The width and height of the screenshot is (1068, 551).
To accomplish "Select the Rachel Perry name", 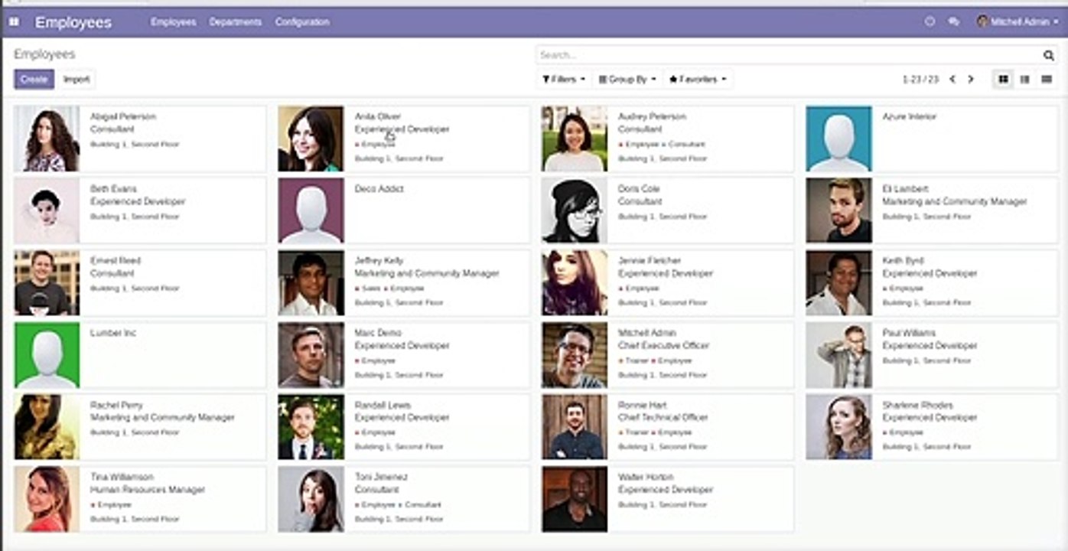I will pos(116,405).
